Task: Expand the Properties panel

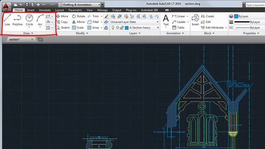Action: (x=251, y=33)
